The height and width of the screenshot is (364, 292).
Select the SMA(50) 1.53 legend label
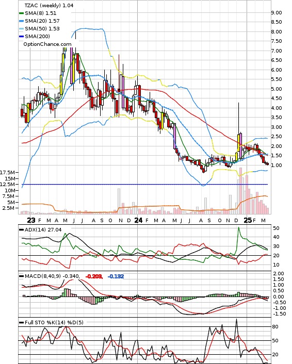(x=42, y=28)
